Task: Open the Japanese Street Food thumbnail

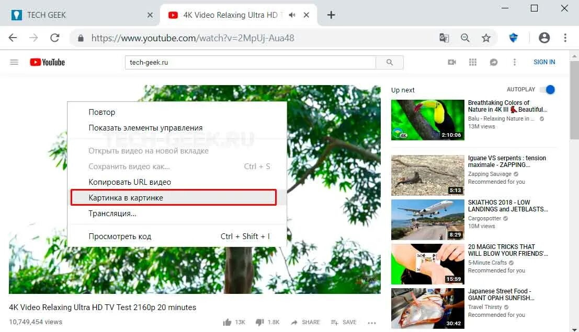Action: tap(428, 309)
